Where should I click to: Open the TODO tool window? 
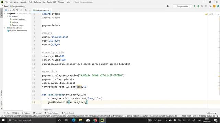[x=15, y=113]
